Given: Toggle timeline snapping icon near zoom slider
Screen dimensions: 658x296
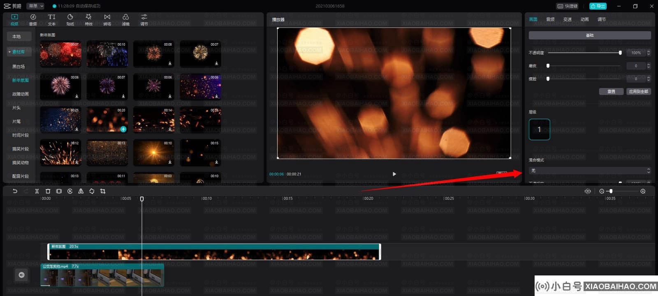Looking at the screenshot, I should [588, 191].
